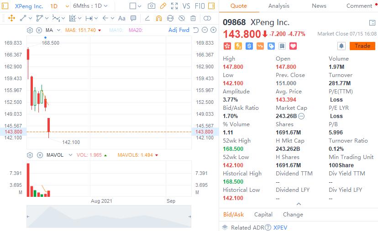
Task: Open MA indicator settings gear
Action: click(x=30, y=31)
